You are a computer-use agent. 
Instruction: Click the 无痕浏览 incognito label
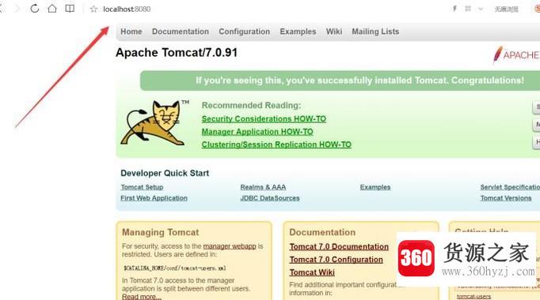(x=506, y=9)
